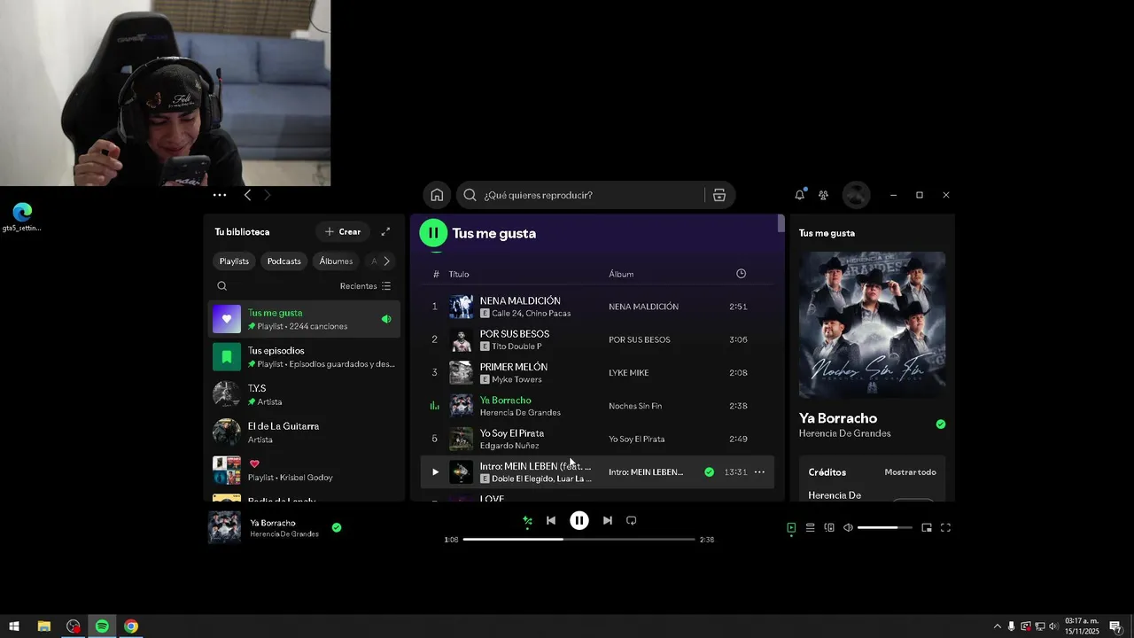This screenshot has height=638, width=1134.
Task: Open Tus me gusta in library
Action: coord(305,319)
